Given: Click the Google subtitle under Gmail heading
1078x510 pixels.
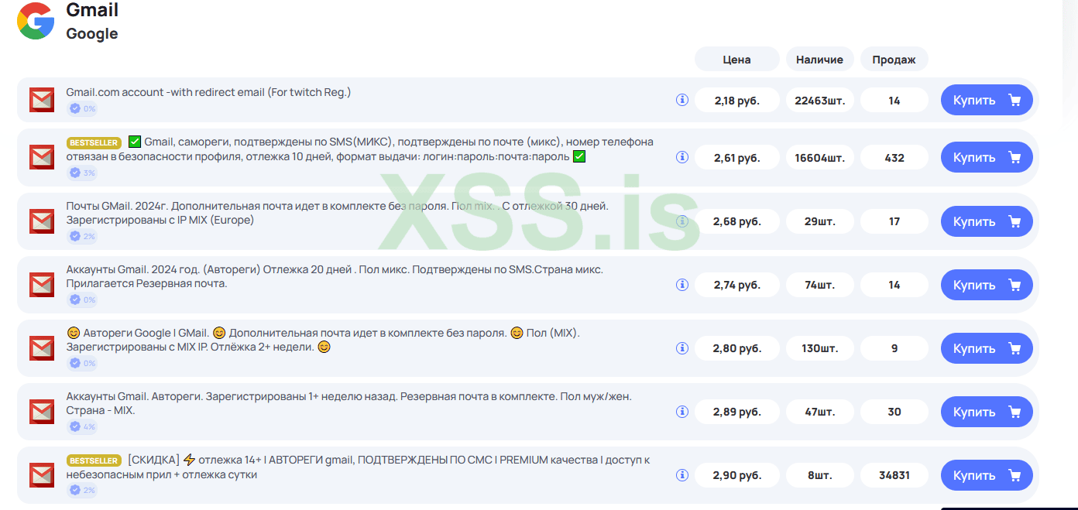Looking at the screenshot, I should 92,33.
